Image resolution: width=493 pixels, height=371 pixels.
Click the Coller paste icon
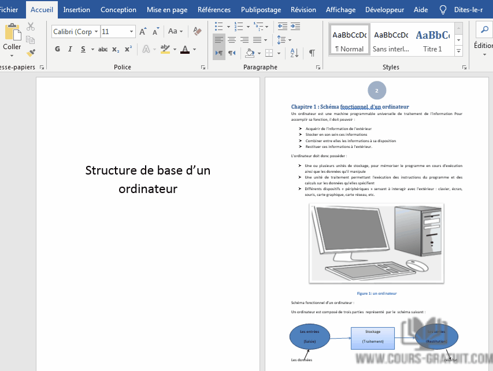(13, 32)
